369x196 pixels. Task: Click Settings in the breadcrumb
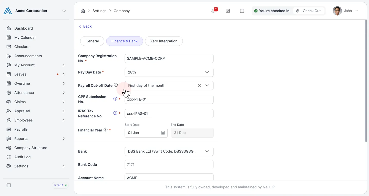click(x=99, y=11)
